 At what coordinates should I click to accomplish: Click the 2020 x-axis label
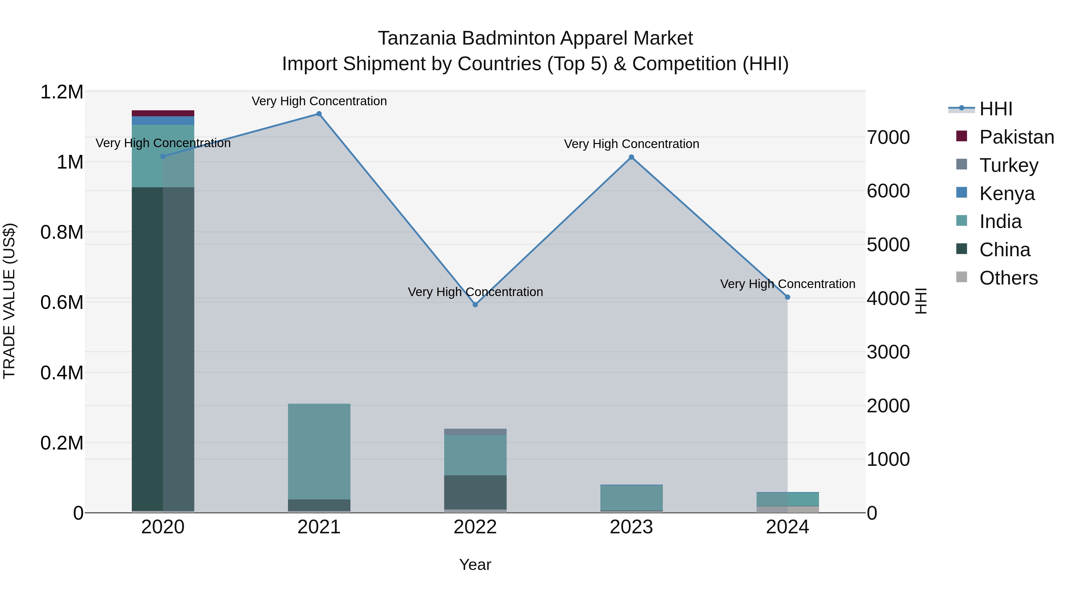[163, 527]
